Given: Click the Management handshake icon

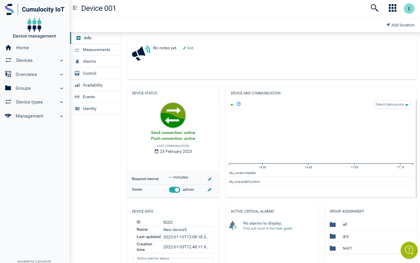Looking at the screenshot, I should click(8, 116).
